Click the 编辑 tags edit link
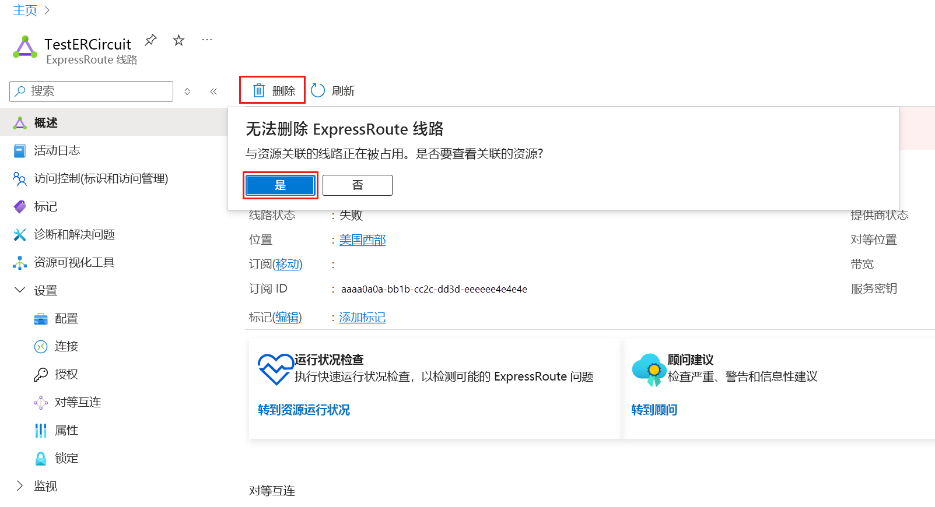Viewport: 935px width, 507px height. click(x=287, y=318)
